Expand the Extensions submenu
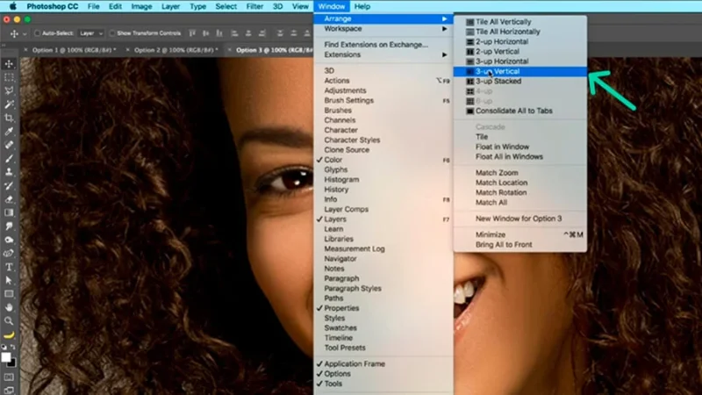Viewport: 702px width, 395px height. click(383, 54)
